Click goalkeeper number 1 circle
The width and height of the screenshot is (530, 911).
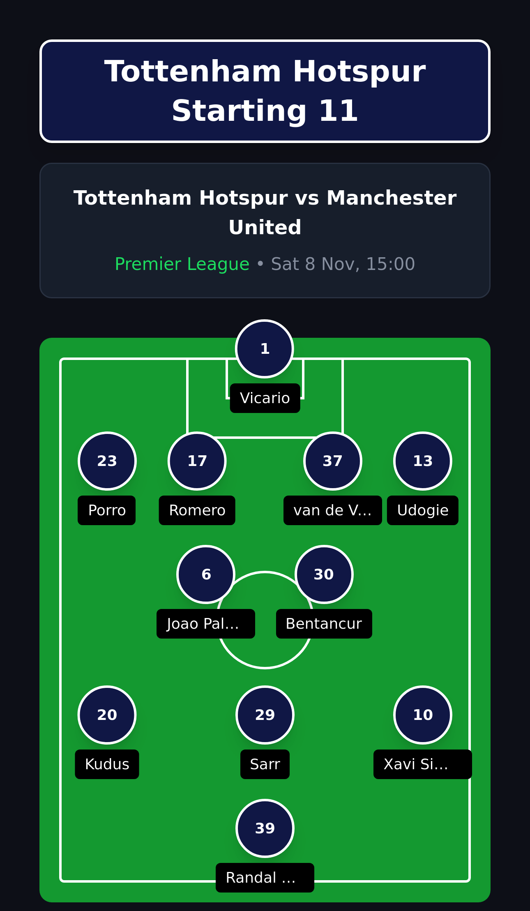pos(265,348)
